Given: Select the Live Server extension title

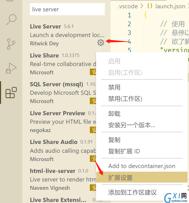Looking at the screenshot, I should (46, 26).
